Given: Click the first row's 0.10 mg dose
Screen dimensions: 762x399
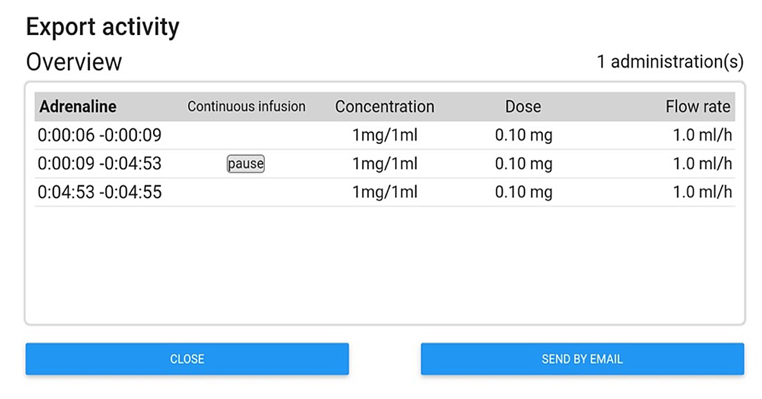Looking at the screenshot, I should pos(523,135).
